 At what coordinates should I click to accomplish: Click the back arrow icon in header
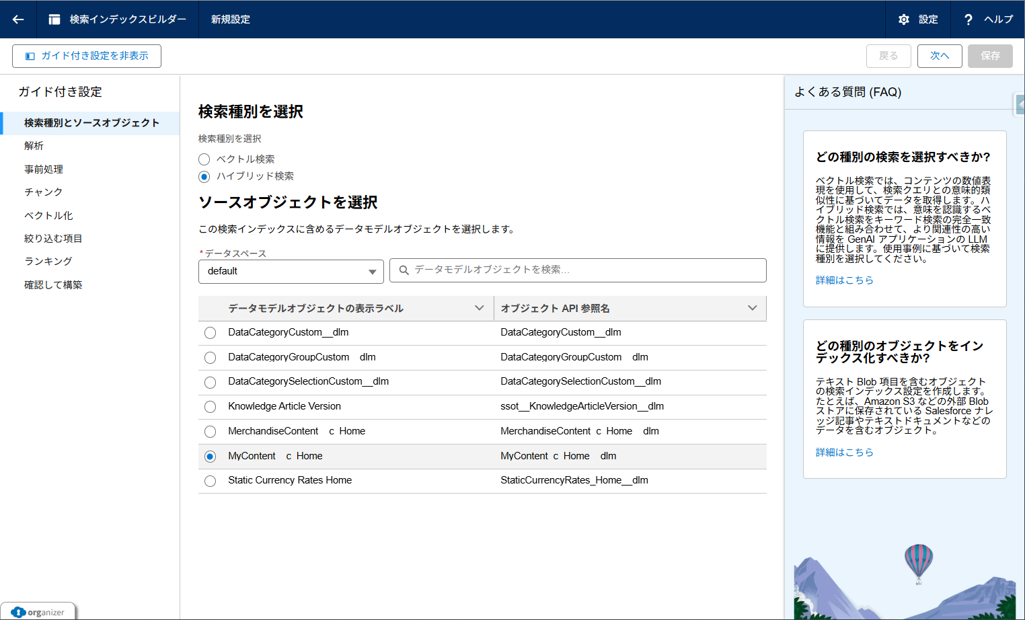pyautogui.click(x=18, y=20)
